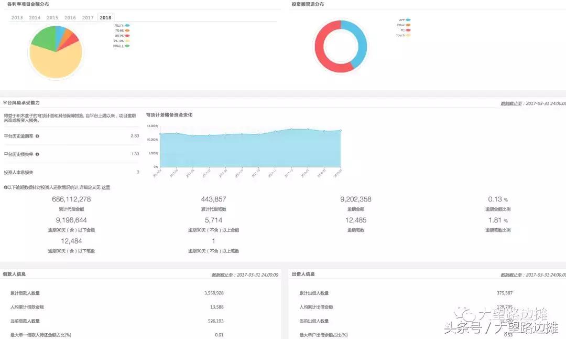Switch to the 2013 year tab

[x=17, y=17]
